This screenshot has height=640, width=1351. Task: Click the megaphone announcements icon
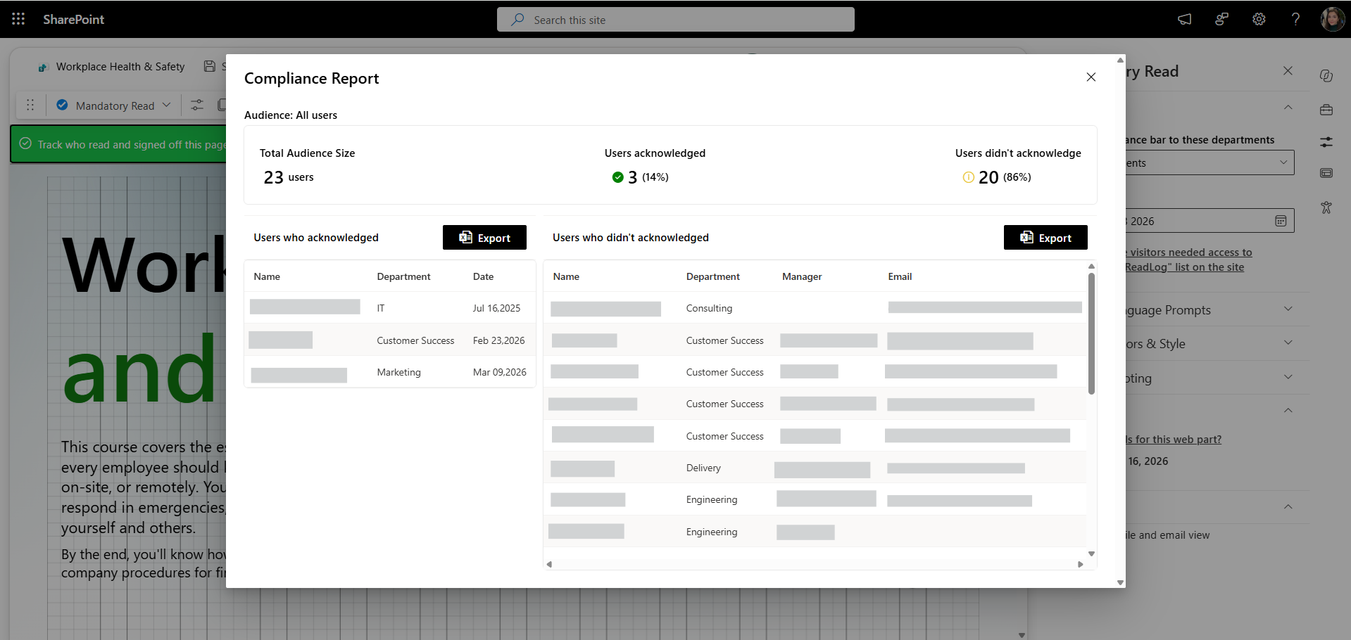click(1185, 19)
